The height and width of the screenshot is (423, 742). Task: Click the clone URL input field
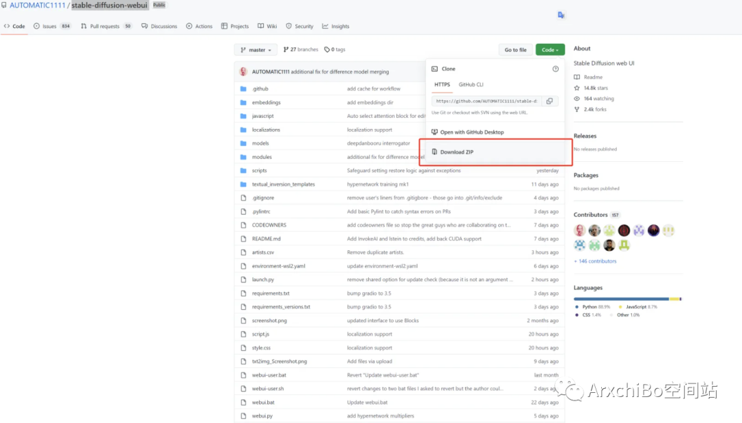click(x=487, y=101)
